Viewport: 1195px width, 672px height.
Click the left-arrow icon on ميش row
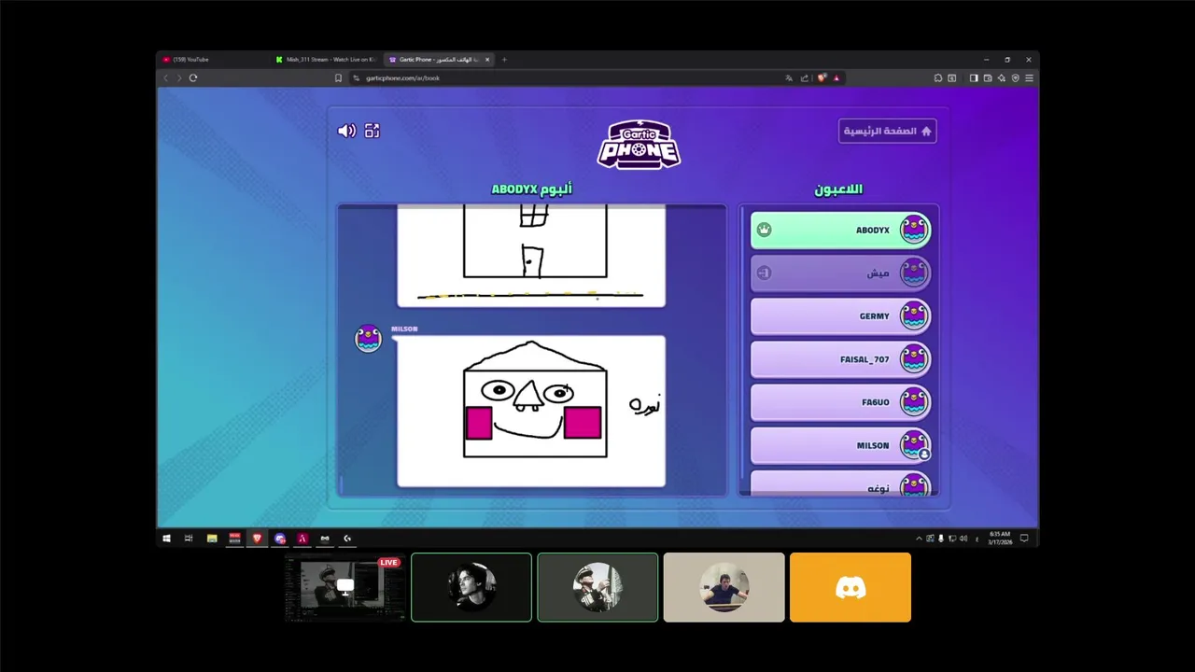pyautogui.click(x=765, y=273)
